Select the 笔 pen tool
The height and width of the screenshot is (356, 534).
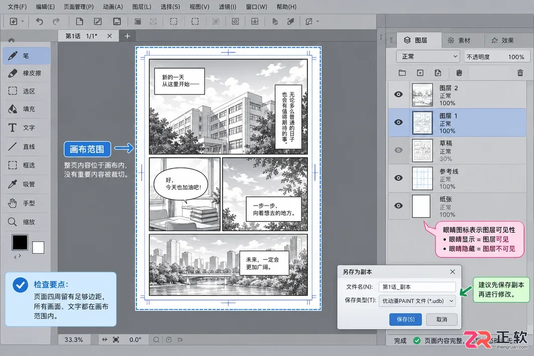(x=27, y=56)
